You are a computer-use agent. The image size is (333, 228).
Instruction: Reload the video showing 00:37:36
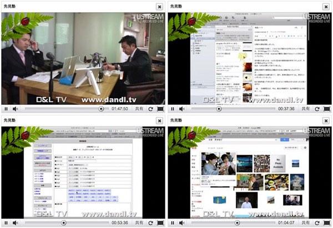click(317, 109)
